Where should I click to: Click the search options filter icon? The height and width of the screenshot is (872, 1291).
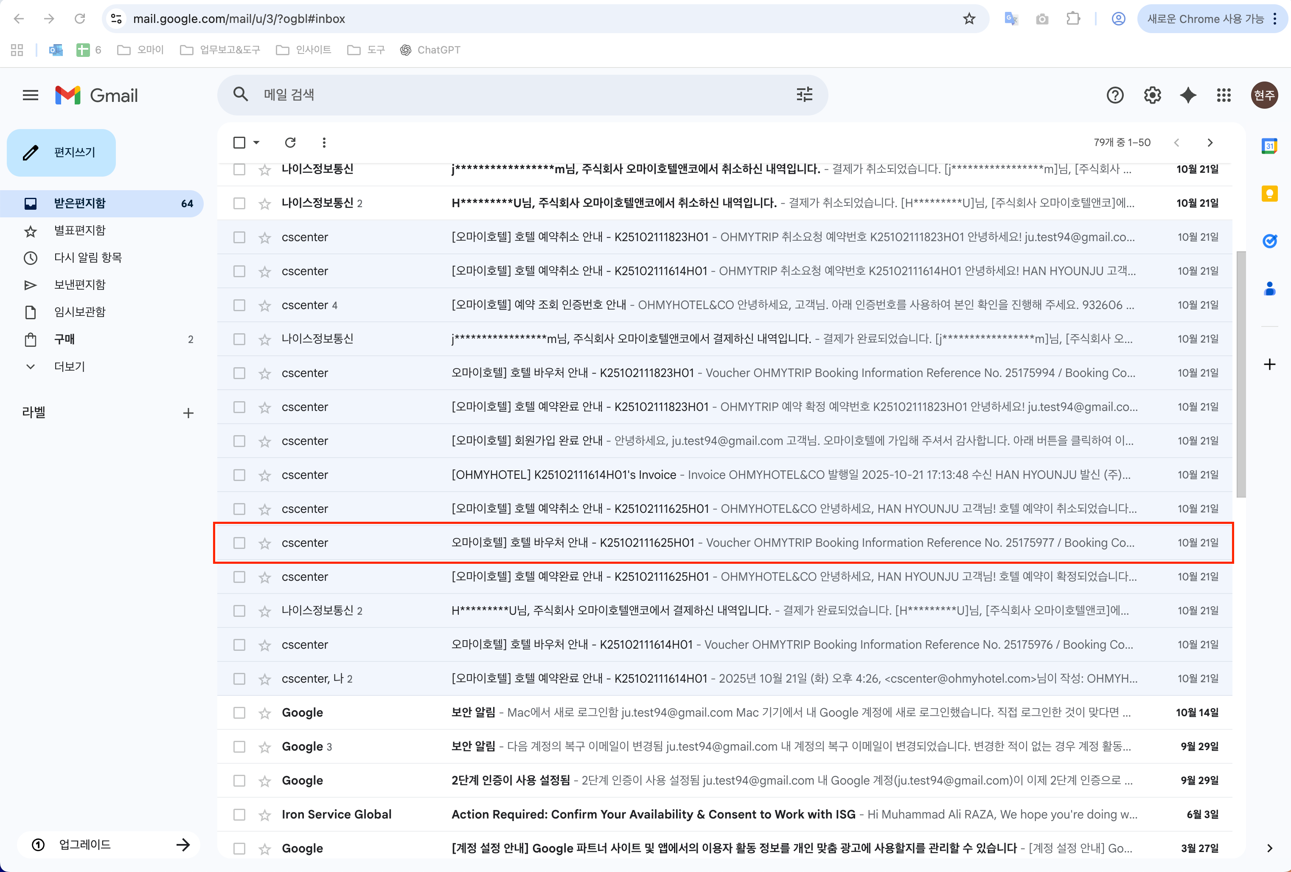point(804,95)
